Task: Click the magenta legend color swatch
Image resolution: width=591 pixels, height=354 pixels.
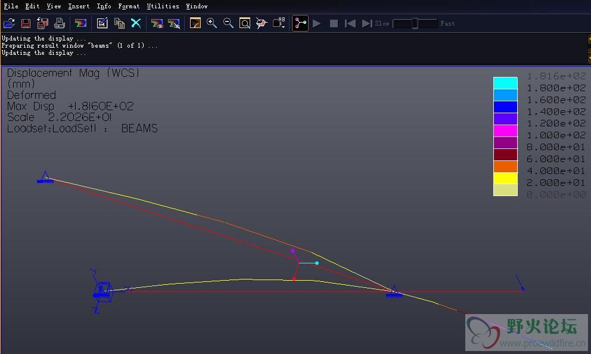Action: click(x=505, y=131)
